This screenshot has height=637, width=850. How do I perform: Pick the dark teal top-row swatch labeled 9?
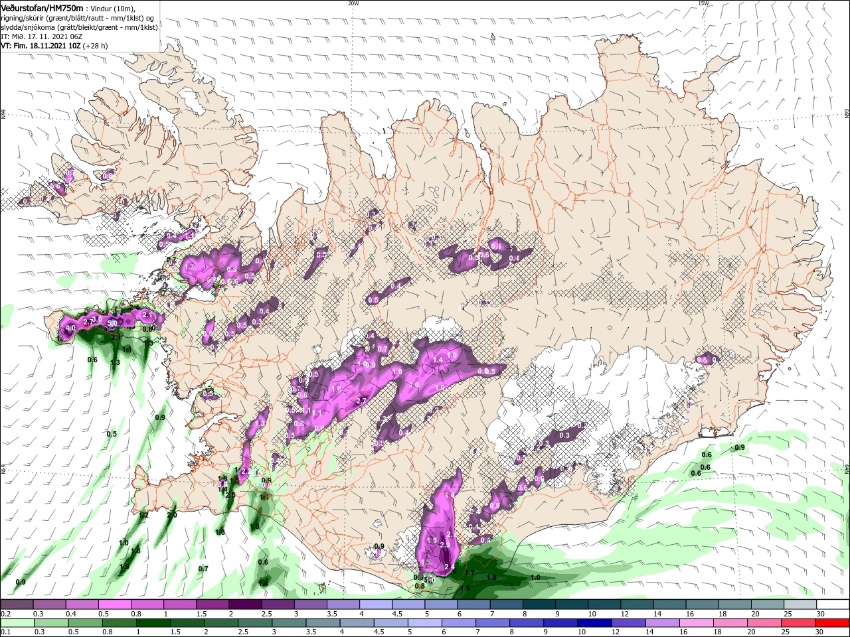click(571, 604)
